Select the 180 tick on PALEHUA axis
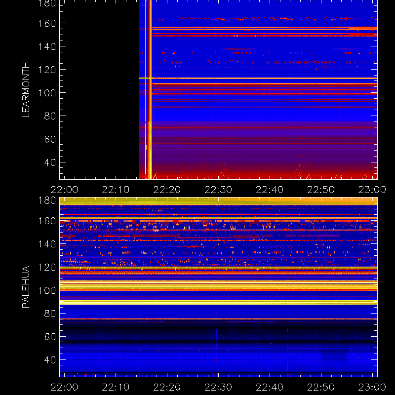 [47, 201]
